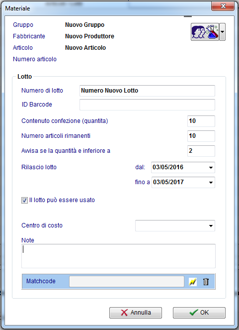Screen dimensions: 239x330
Task: Open the 'fino a' date dropdown
Action: tap(211, 182)
